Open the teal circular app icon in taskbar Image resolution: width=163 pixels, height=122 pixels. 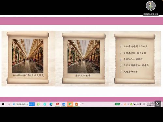click(x=45, y=104)
